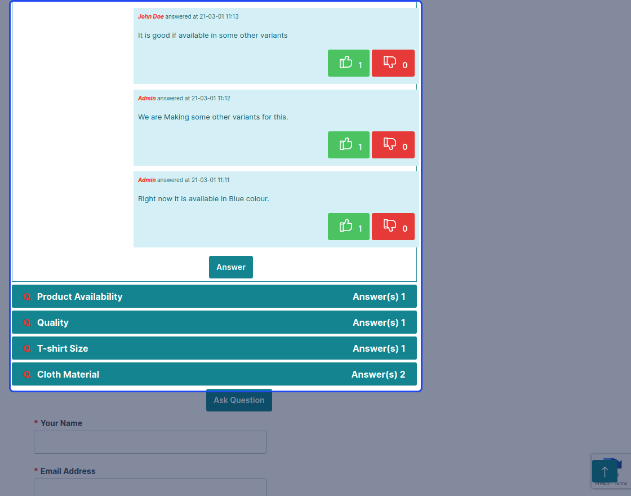Click 'Answer(s) 2' on Cloth Material row
The image size is (631, 496).
pyautogui.click(x=378, y=374)
